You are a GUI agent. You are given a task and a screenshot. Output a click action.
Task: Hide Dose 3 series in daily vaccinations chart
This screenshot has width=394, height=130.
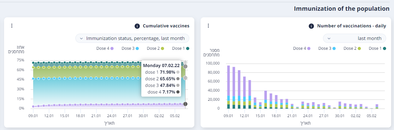(x=327, y=48)
